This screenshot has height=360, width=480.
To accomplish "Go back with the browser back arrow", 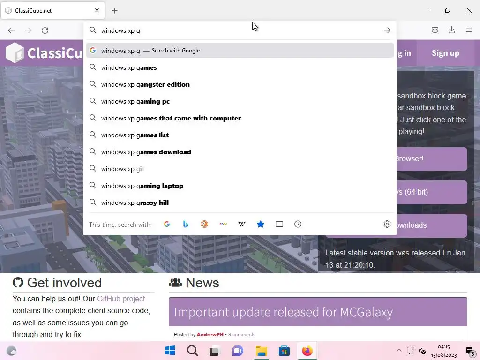I will (x=11, y=30).
